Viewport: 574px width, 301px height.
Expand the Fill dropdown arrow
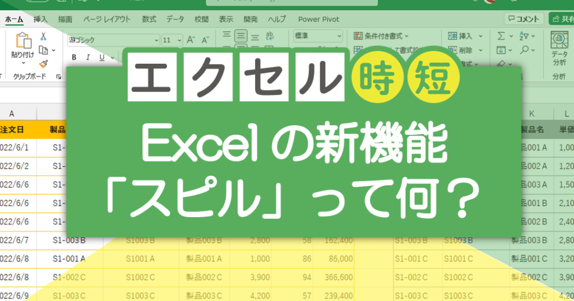point(510,50)
